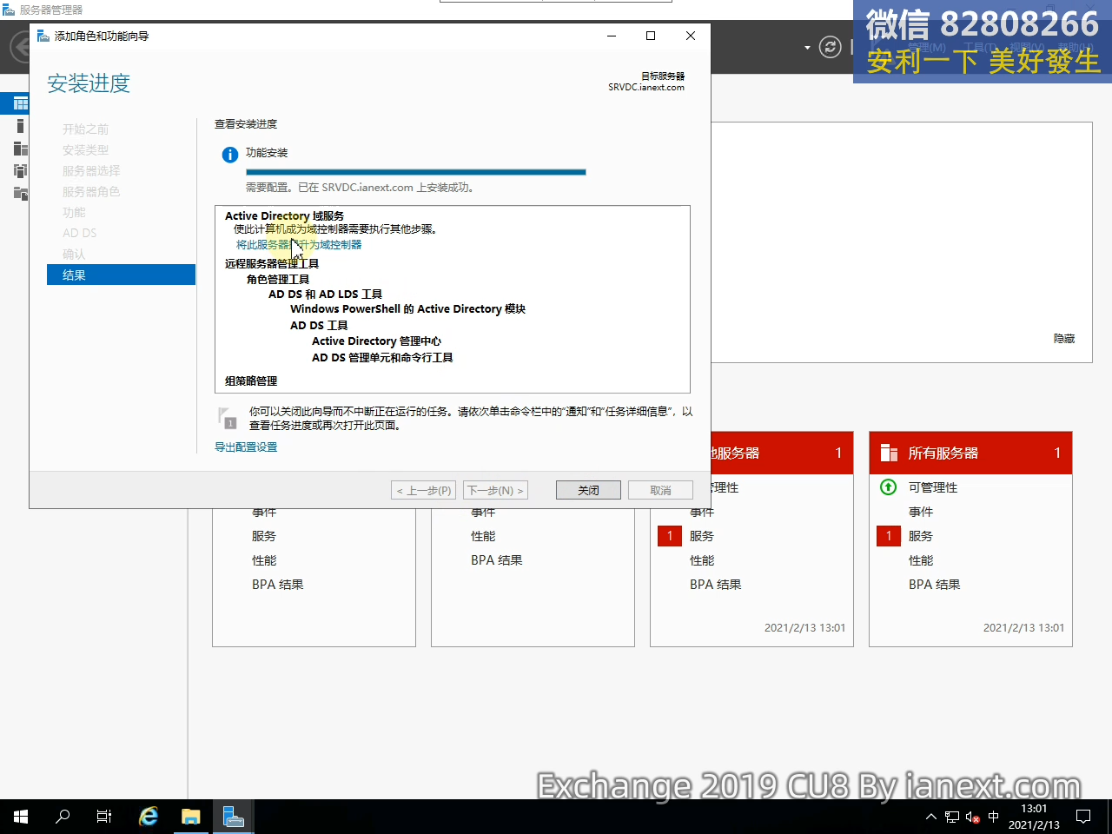Select the 结果 step in wizard sidebar

(122, 275)
